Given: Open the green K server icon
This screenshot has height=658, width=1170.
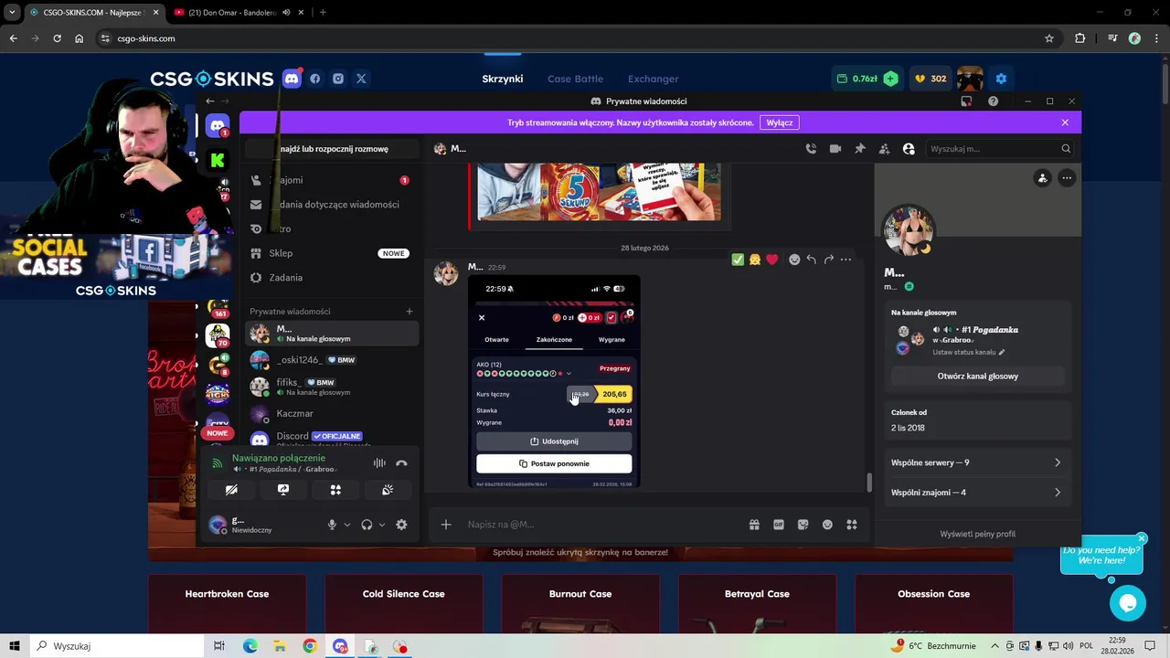Looking at the screenshot, I should [x=218, y=161].
